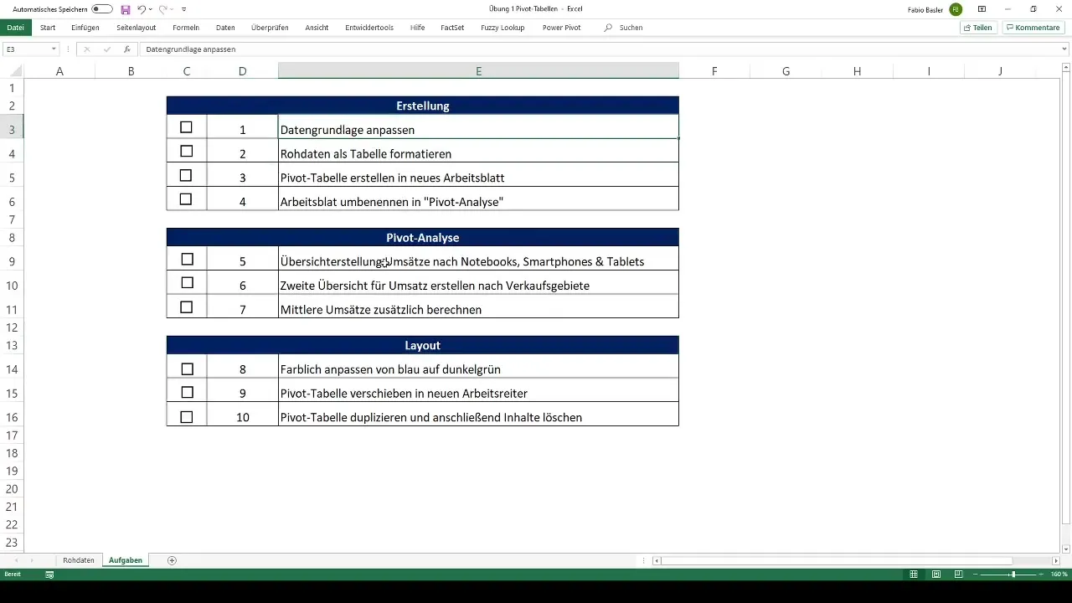This screenshot has width=1072, height=603.
Task: Check the box for task 9 Pivot-Tabelle verschieben
Action: [187, 392]
